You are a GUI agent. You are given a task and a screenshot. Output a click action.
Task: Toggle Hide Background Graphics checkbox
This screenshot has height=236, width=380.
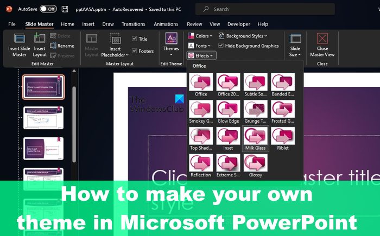tap(221, 46)
